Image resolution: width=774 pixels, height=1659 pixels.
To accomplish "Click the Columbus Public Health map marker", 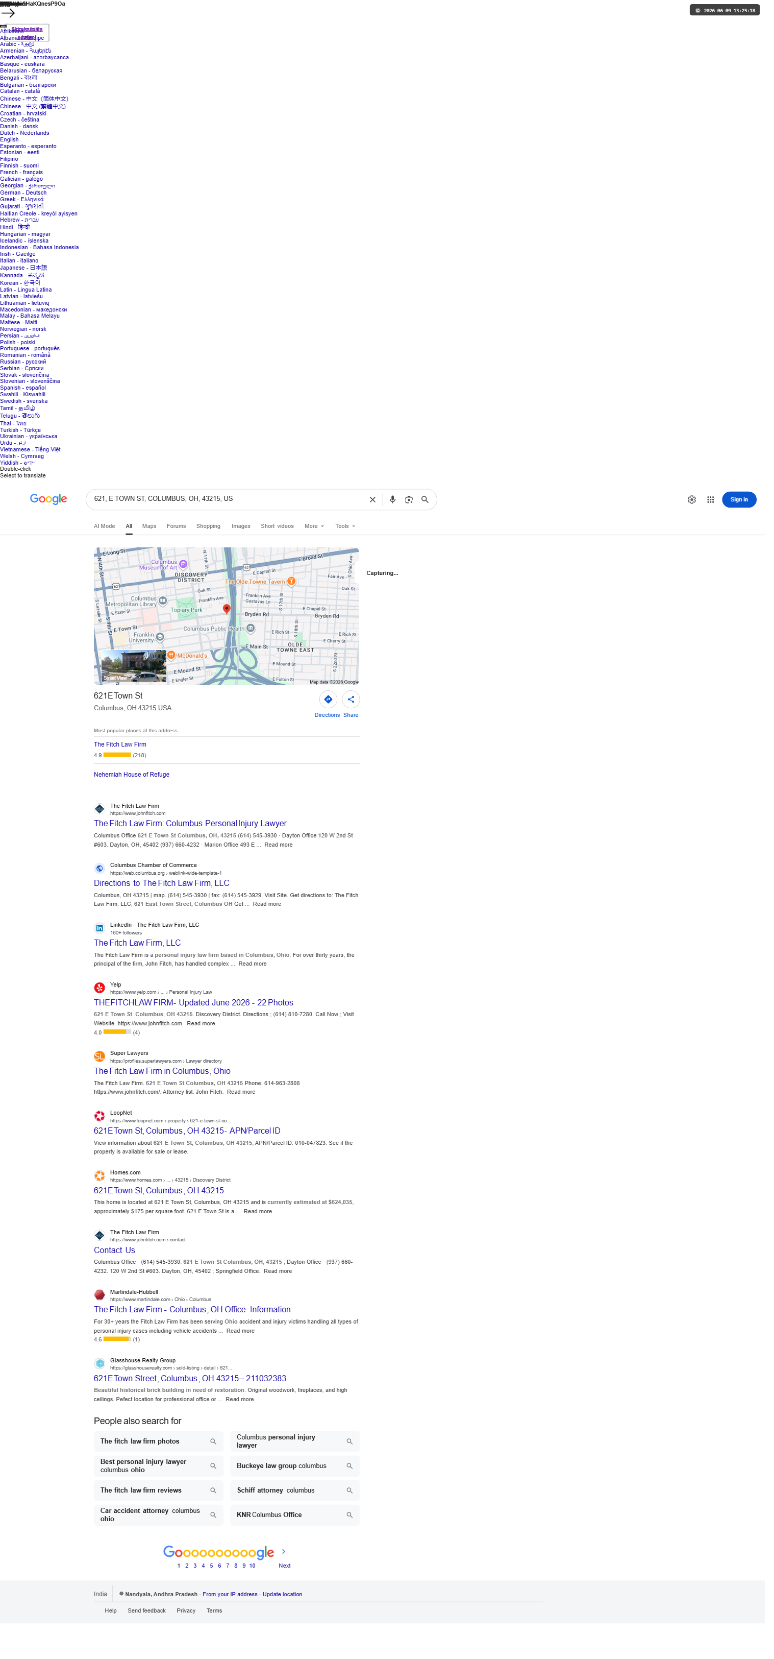I will pos(254,636).
